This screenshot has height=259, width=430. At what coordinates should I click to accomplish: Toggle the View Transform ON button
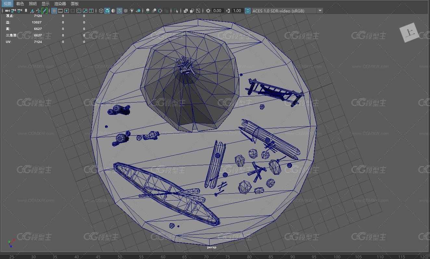pos(248,11)
